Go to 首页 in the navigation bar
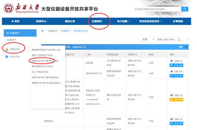This screenshot has height=130, width=197. pyautogui.click(x=15, y=21)
